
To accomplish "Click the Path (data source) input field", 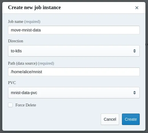I will (x=74, y=72).
